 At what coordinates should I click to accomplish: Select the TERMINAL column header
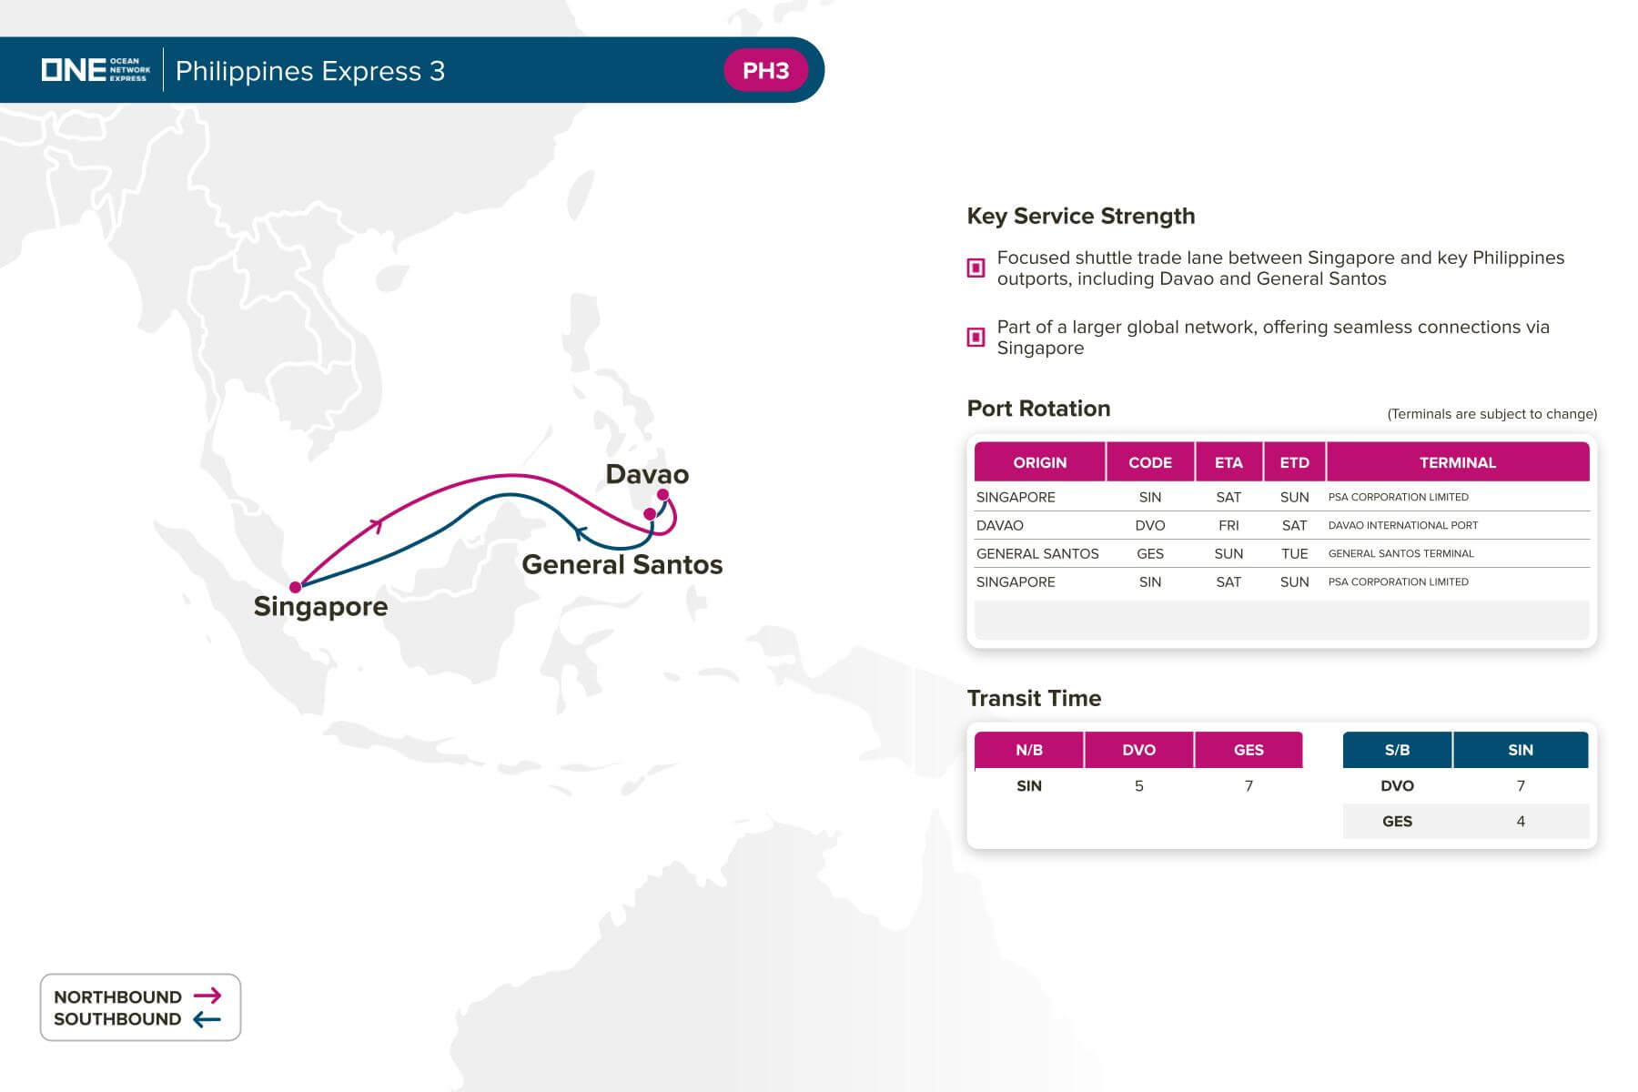tap(1458, 462)
